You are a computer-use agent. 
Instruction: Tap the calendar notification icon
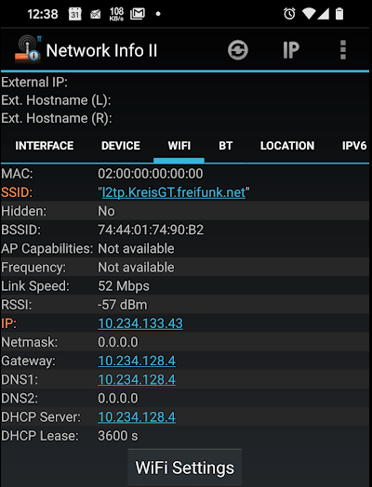(x=75, y=14)
